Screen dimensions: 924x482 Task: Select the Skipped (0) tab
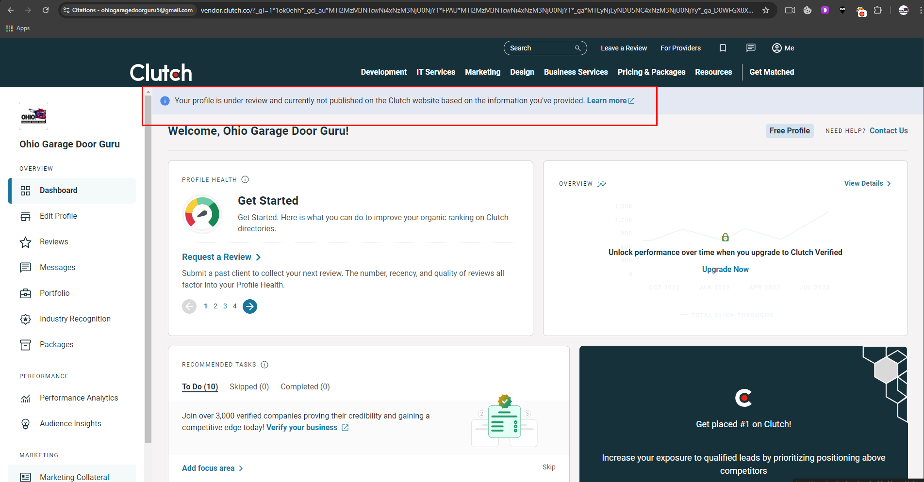(249, 386)
